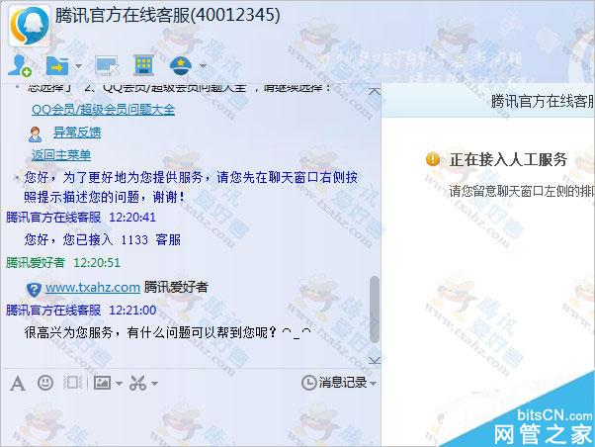Open the building apps icon
Viewport: 595px width, 447px height.
coord(144,65)
